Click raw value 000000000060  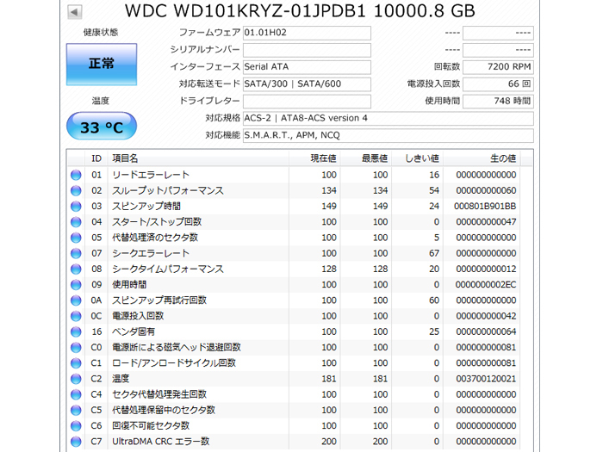[486, 190]
